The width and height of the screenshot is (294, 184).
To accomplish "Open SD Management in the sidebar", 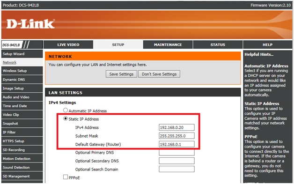I will 22,177.
